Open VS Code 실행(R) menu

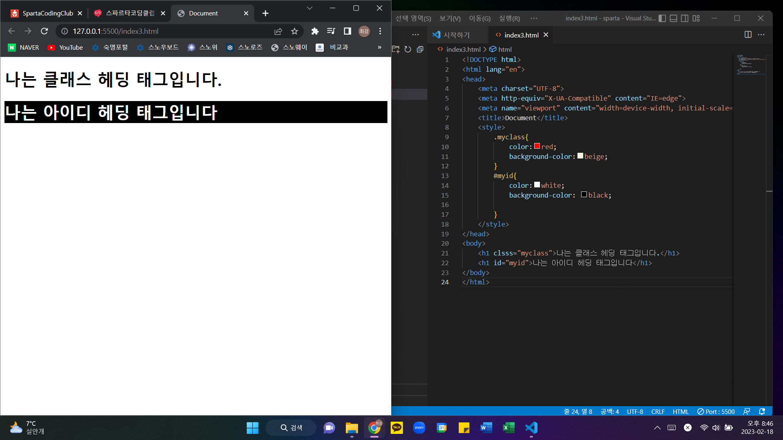pyautogui.click(x=509, y=18)
